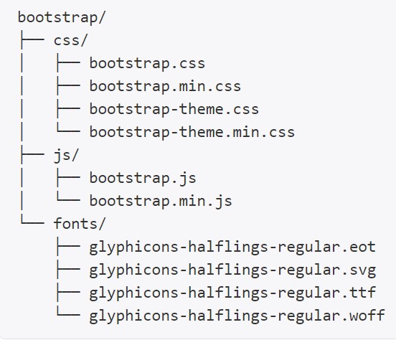Click glyphicons-halflings-regular.ttf file name
Viewport: 396px width, 340px height.
[x=232, y=293]
